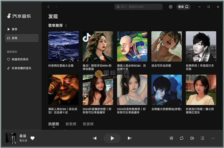The width and height of the screenshot is (224, 148).
Task: Open the more options ellipsis menu
Action: click(x=213, y=138)
